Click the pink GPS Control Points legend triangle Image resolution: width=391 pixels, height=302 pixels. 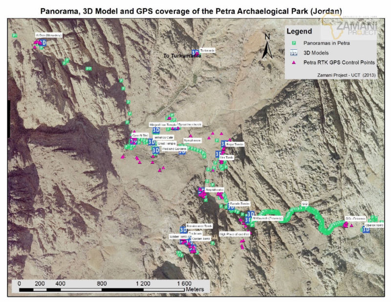[294, 63]
